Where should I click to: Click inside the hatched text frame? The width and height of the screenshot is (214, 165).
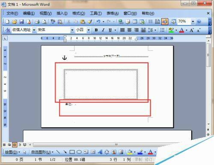pyautogui.click(x=101, y=84)
